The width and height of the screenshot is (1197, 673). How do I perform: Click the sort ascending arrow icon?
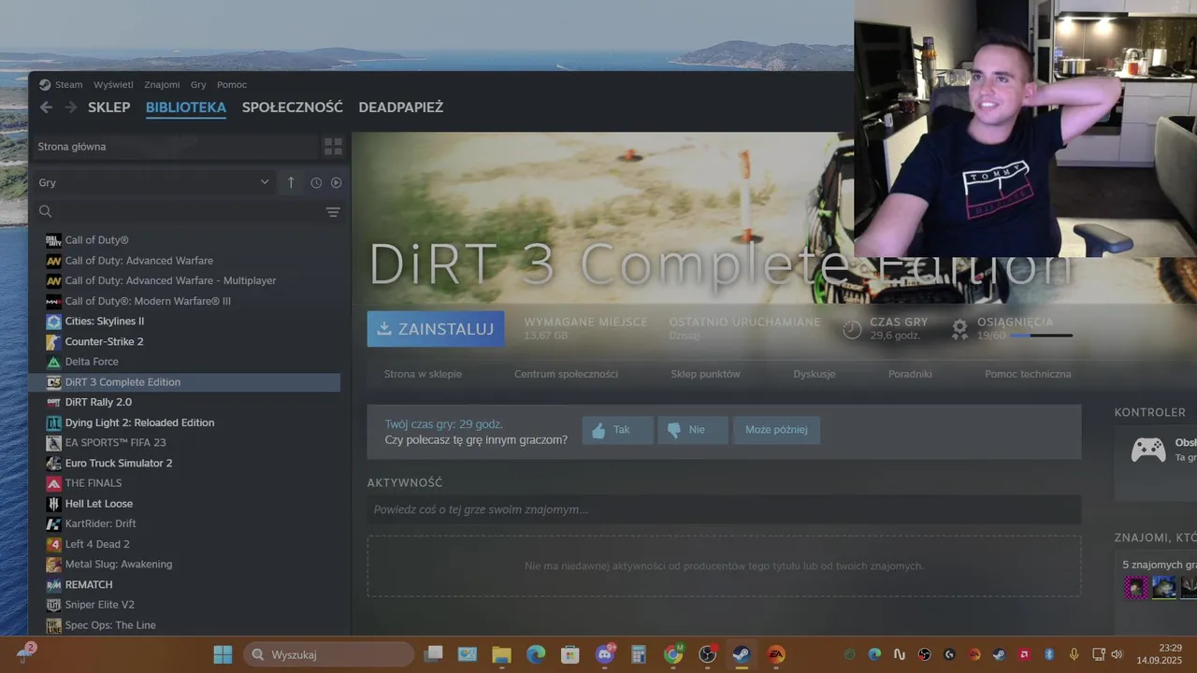291,182
